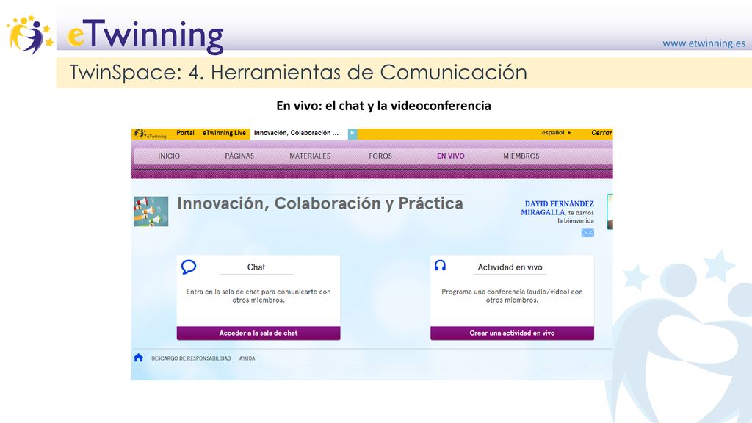This screenshot has height=423, width=752.
Task: Open the FOROS section
Action: (380, 156)
